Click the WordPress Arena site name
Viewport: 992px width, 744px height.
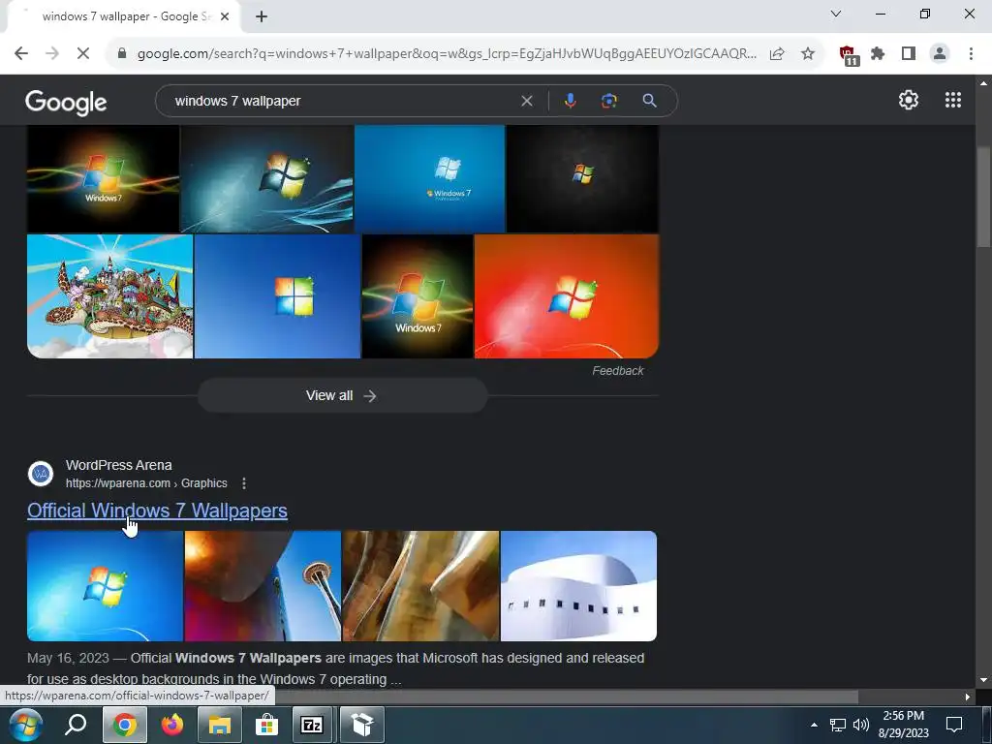(x=119, y=465)
